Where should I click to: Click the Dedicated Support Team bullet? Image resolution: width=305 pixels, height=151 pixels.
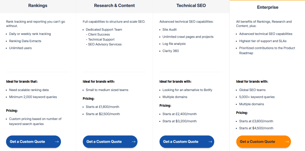104,30
